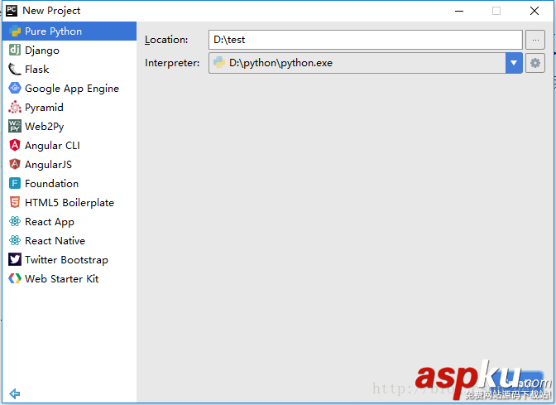Click the Flask horn icon
Screen dimensions: 556x405
pyautogui.click(x=15, y=70)
